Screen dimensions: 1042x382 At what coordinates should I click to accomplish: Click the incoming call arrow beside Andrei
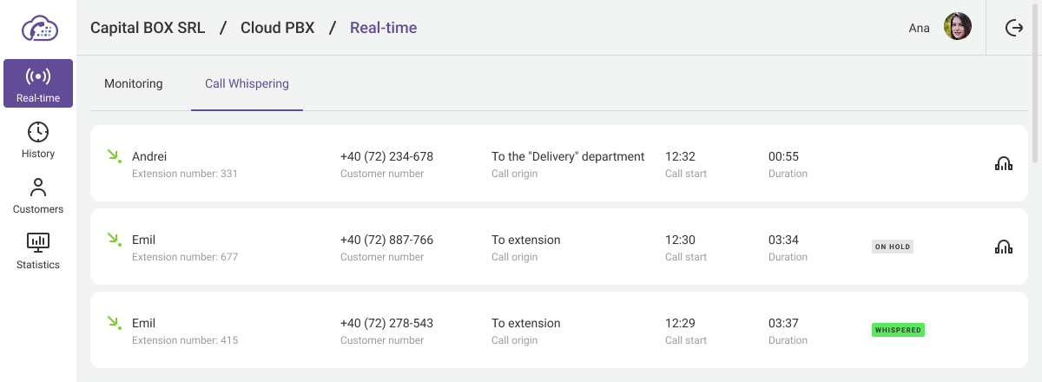click(x=113, y=156)
